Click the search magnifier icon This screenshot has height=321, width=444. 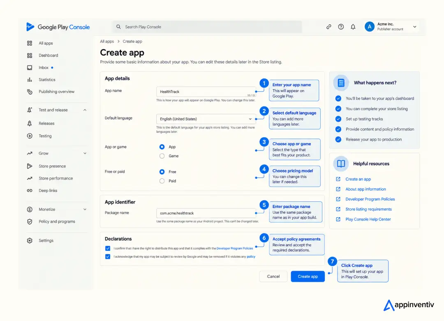tap(118, 27)
